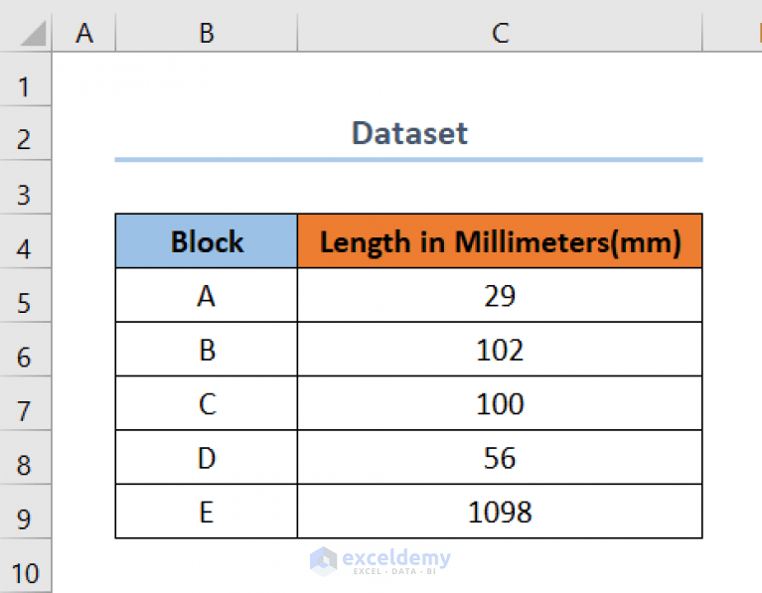Select row 2 header
This screenshot has width=762, height=593.
[x=26, y=140]
